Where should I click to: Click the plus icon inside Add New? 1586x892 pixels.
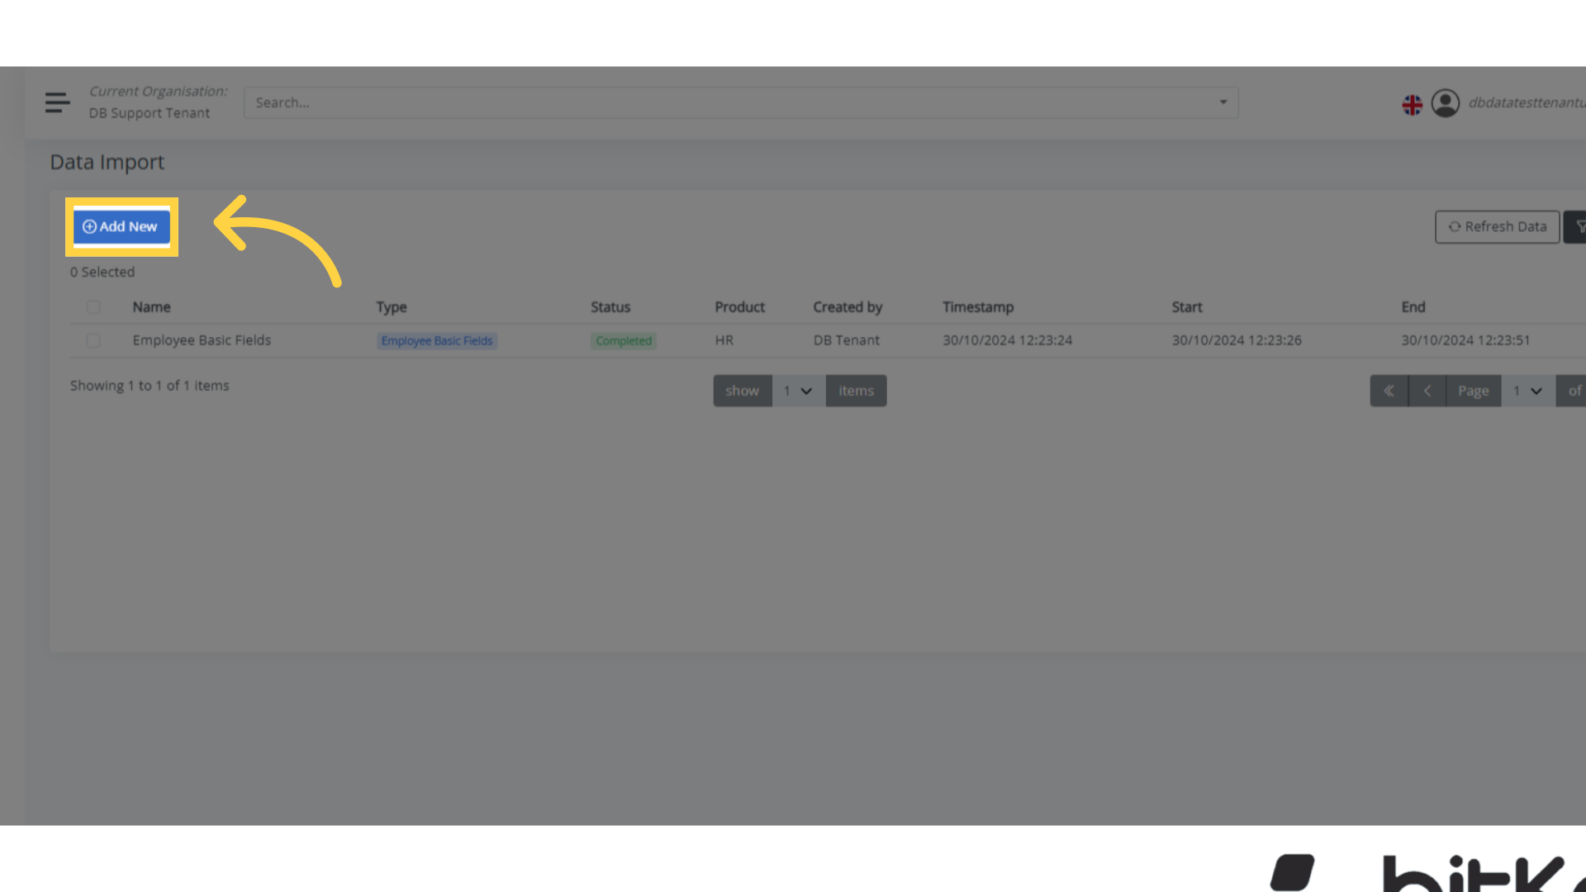pos(89,226)
